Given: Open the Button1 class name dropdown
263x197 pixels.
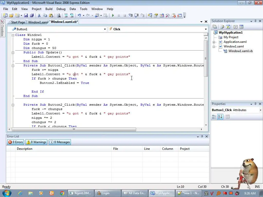Looking at the screenshot, I should [x=105, y=29].
